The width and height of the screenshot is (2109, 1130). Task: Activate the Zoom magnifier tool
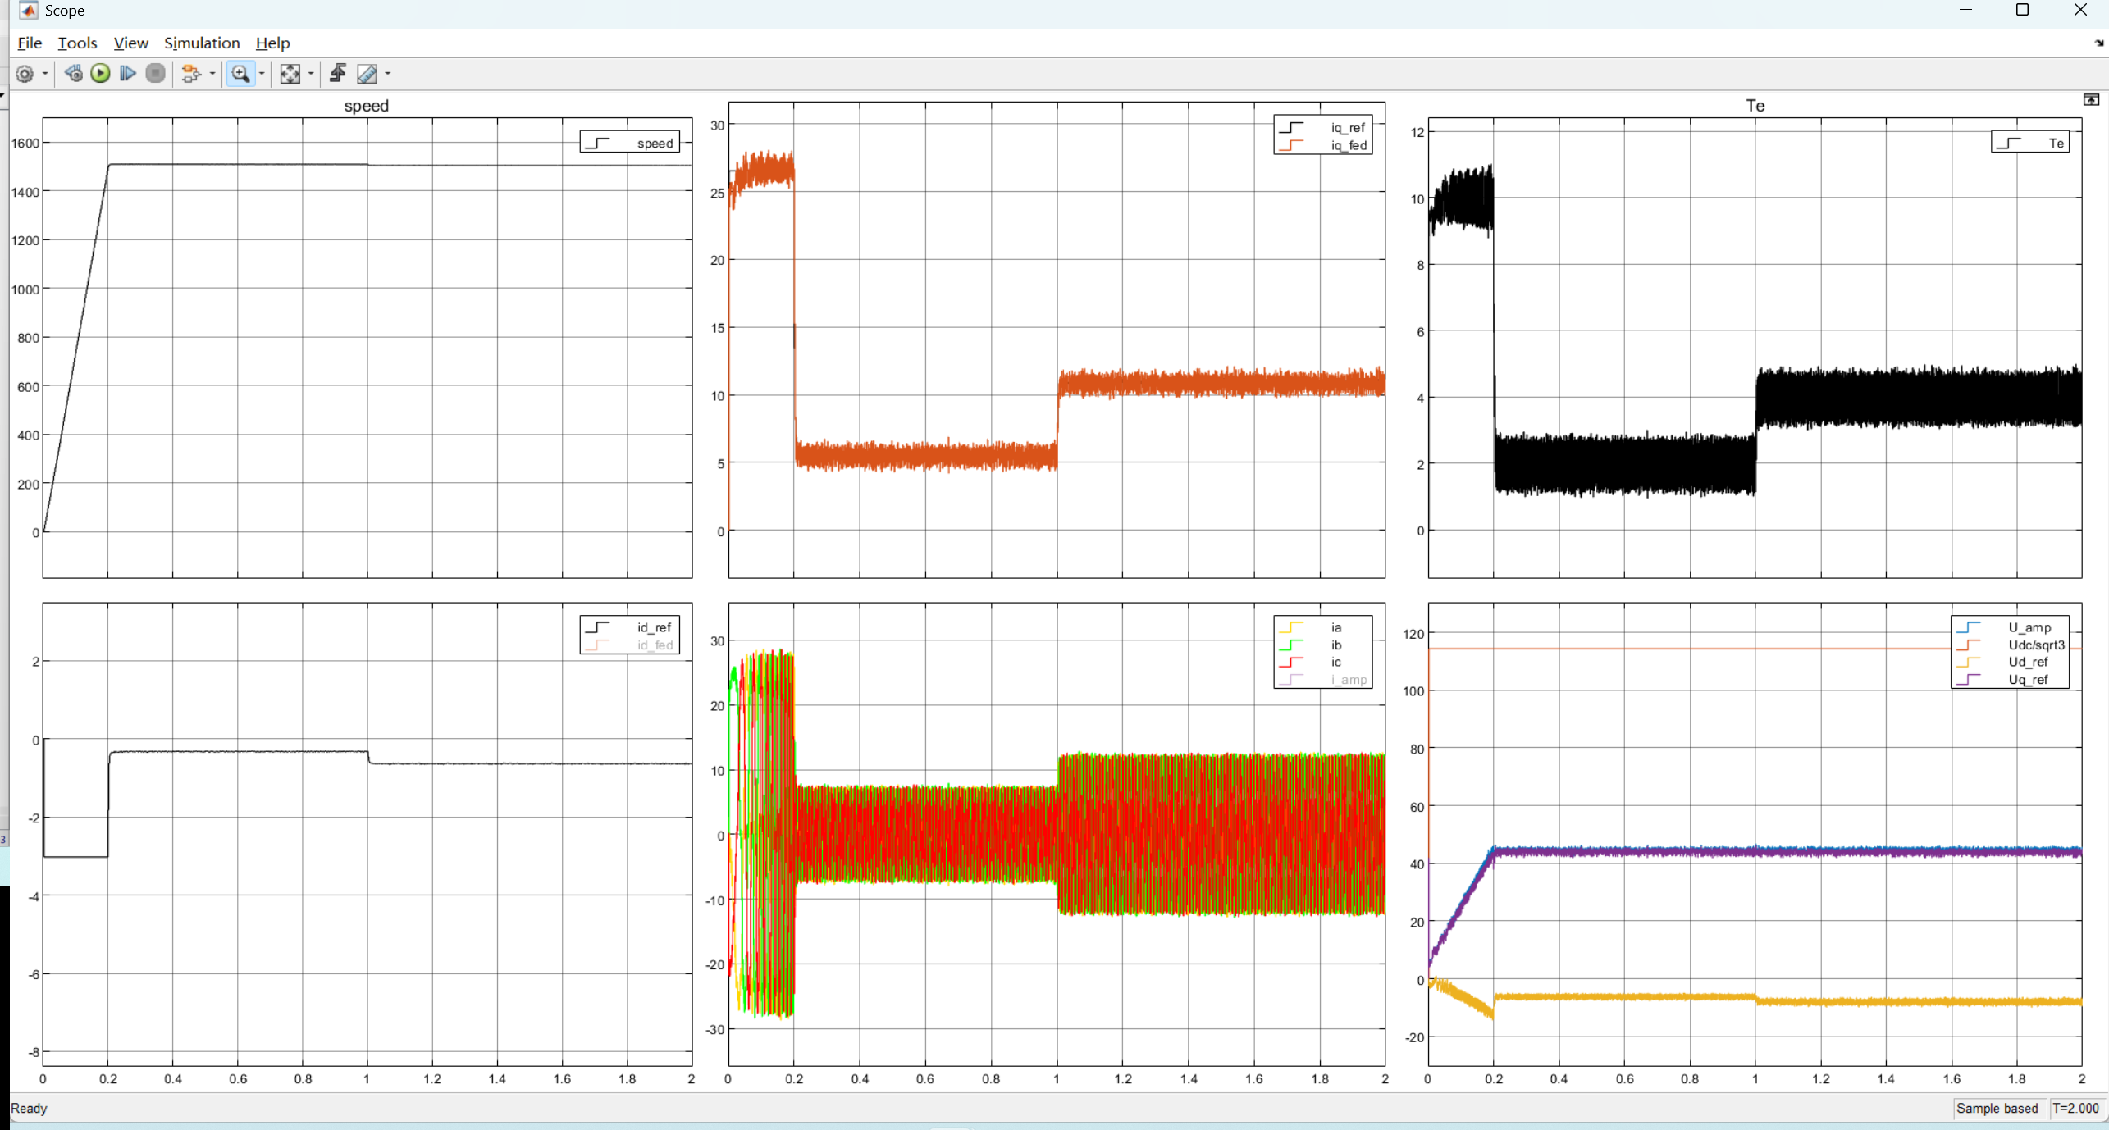240,74
